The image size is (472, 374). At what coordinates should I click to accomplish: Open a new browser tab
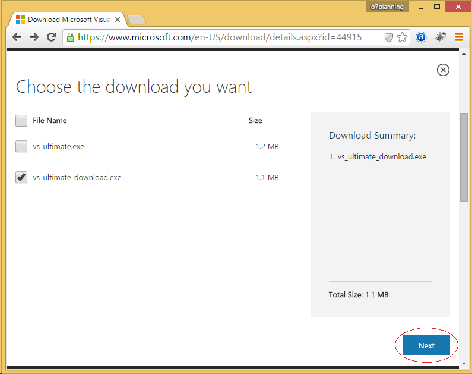(137, 20)
